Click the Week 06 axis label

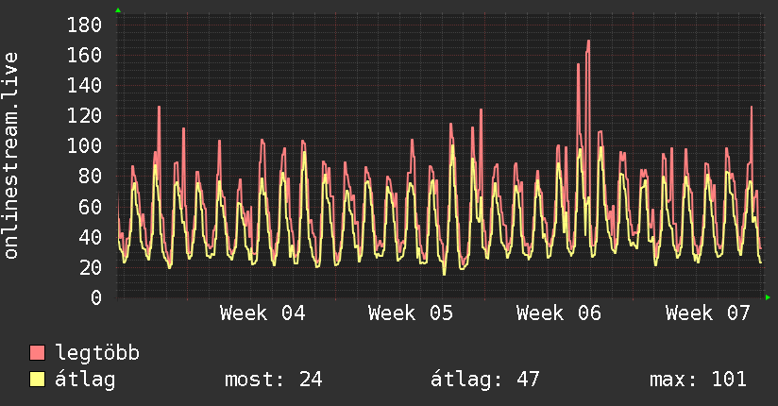[x=559, y=313]
